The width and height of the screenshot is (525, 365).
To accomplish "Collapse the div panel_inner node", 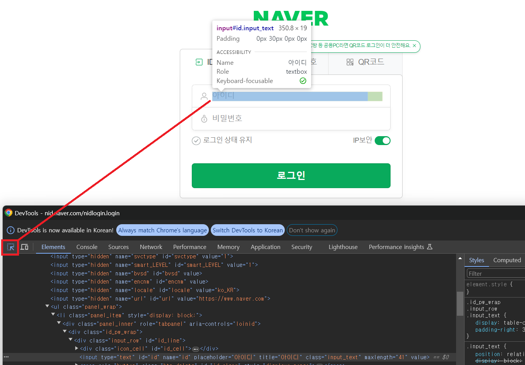I will pyautogui.click(x=59, y=323).
